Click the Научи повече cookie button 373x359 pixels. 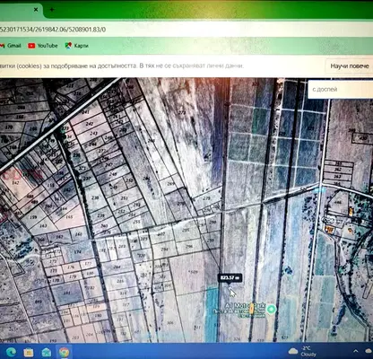click(349, 66)
